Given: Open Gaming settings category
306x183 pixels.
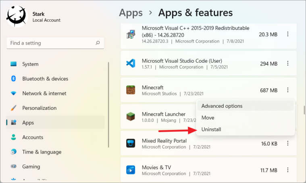Looking at the screenshot, I should [55, 166].
